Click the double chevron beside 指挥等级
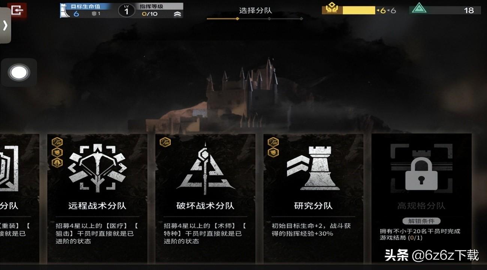This screenshot has height=270, width=487. [178, 14]
